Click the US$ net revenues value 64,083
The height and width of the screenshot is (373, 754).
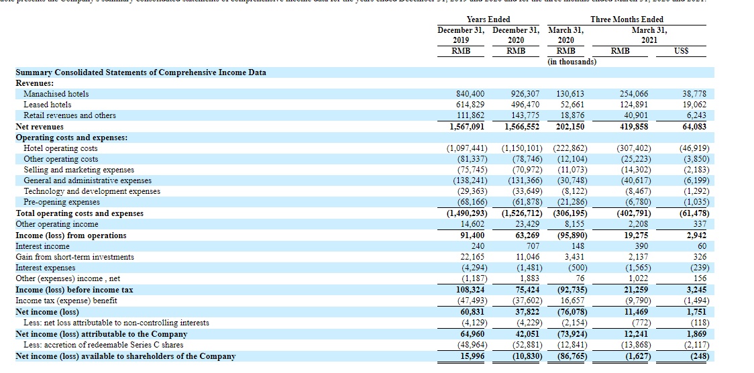(x=694, y=127)
